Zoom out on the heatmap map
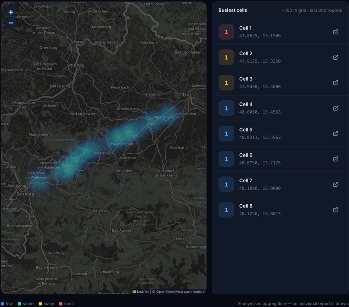 click(11, 22)
